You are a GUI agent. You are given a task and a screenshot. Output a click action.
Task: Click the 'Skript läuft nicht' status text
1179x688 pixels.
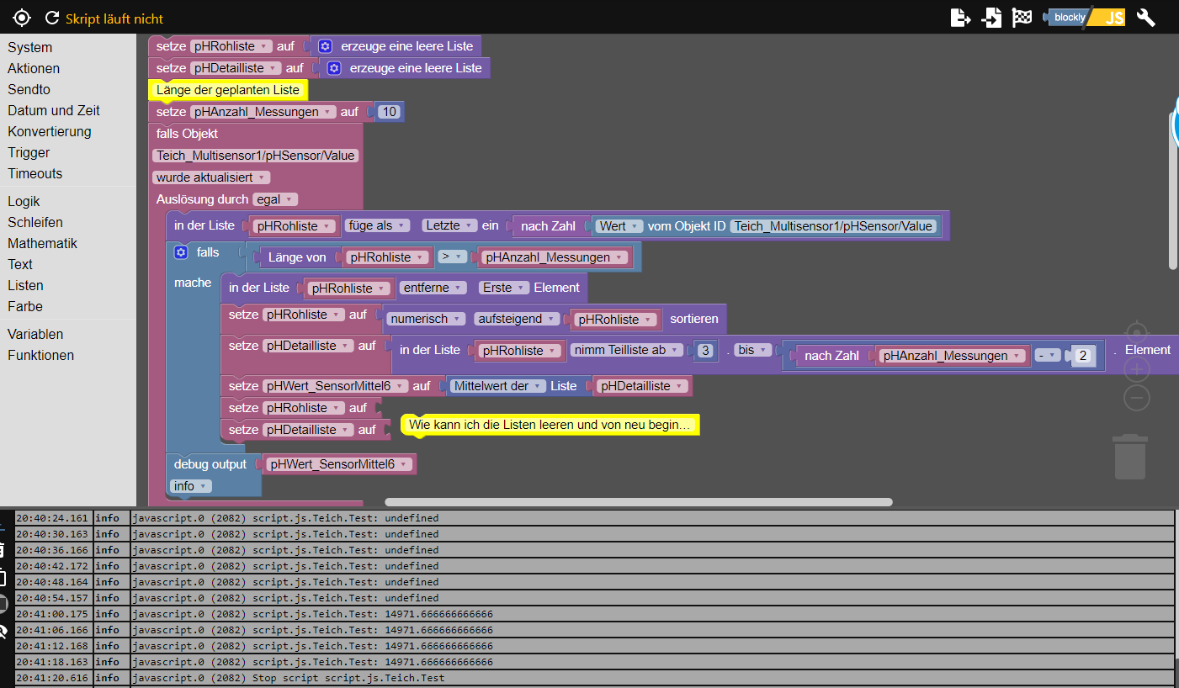click(x=114, y=19)
